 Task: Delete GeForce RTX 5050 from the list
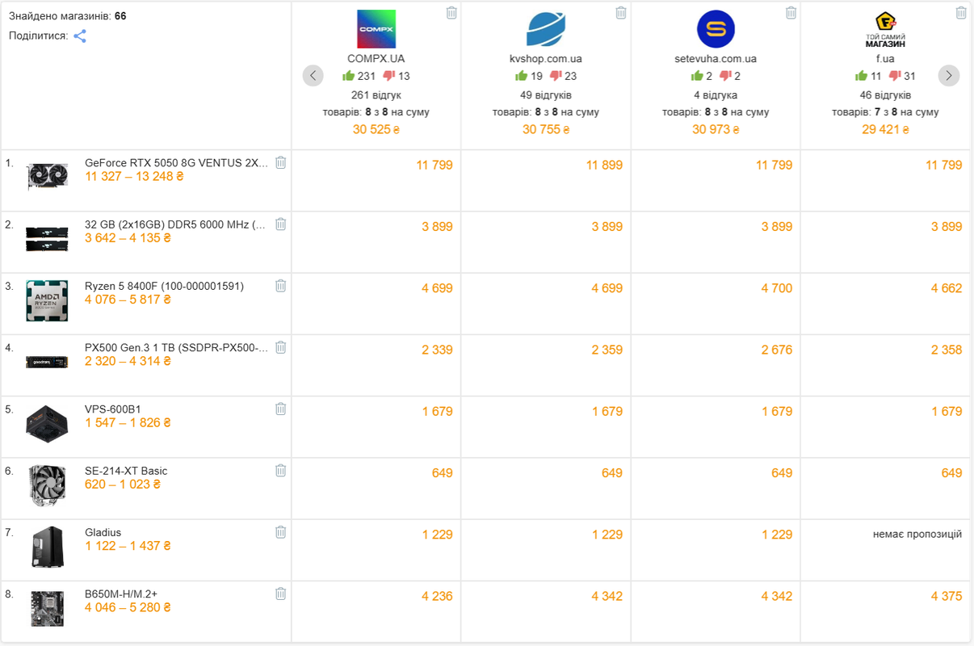280,162
